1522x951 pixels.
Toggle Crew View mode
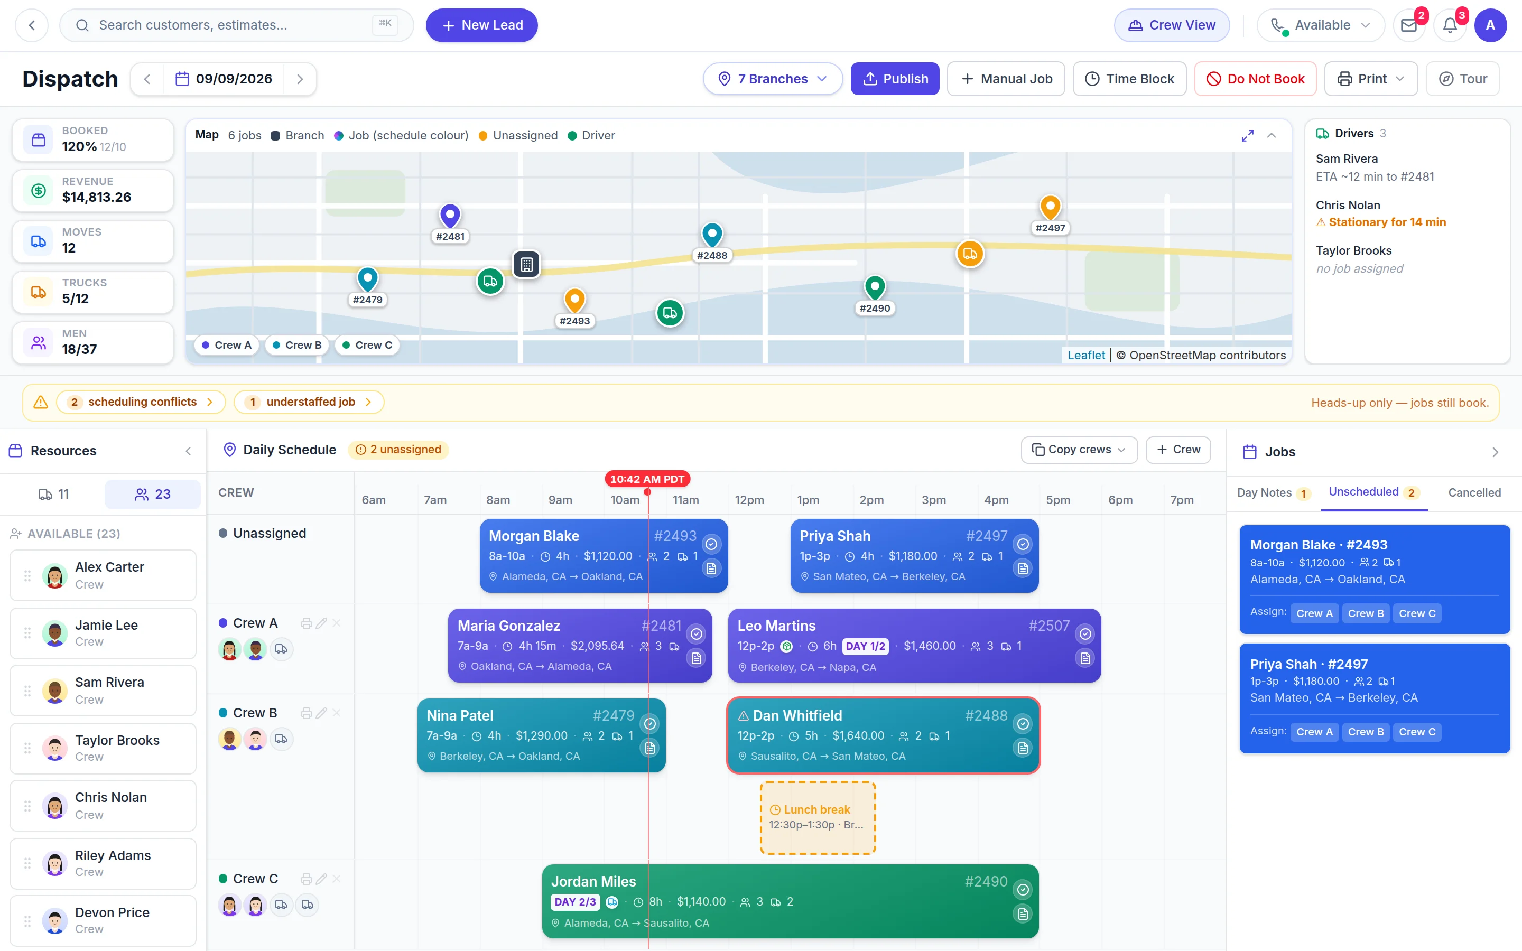[x=1172, y=25]
